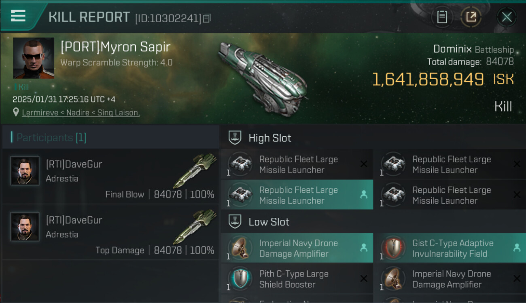The image size is (526, 303).
Task: Click the ISK value of the kill
Action: [428, 80]
